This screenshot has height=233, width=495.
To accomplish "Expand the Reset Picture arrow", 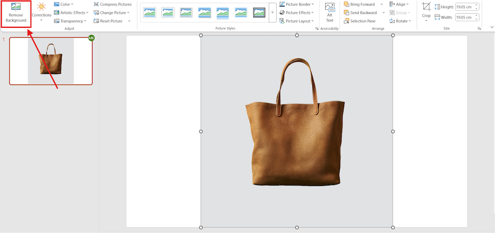I will point(129,21).
